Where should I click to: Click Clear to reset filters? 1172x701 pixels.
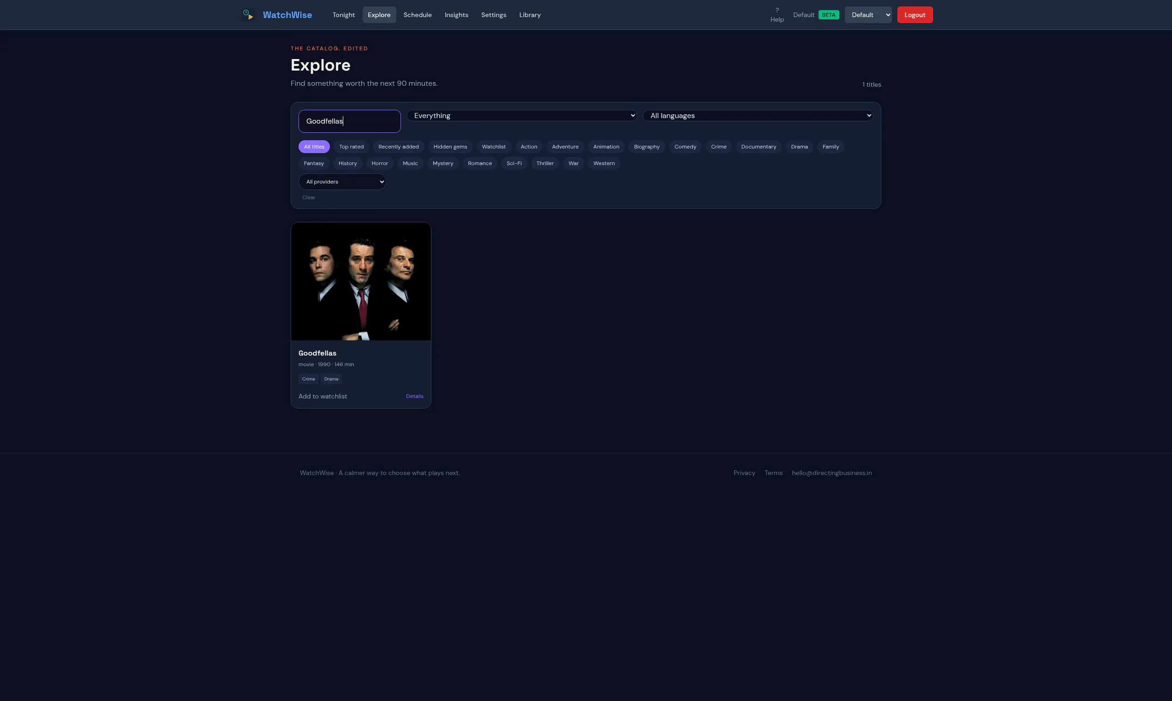click(309, 197)
